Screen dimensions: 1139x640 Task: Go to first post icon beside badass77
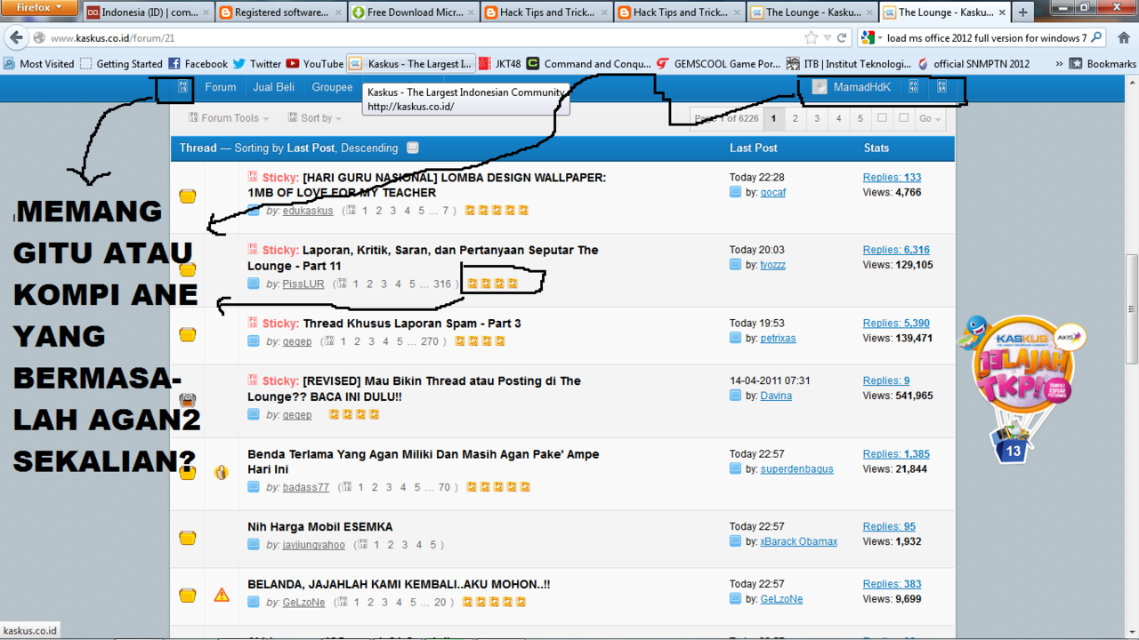(x=254, y=487)
